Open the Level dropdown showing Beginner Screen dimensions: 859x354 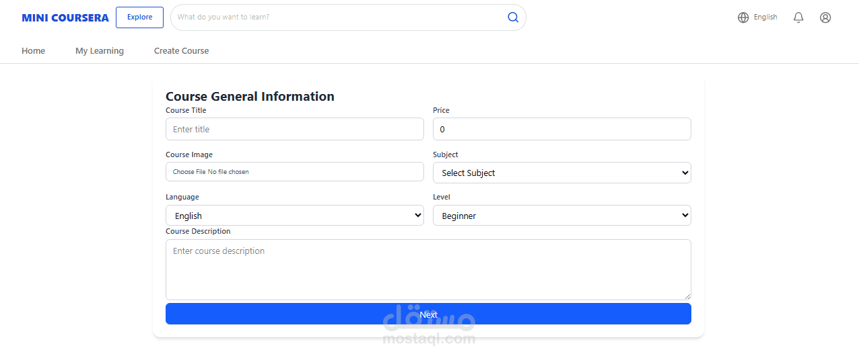coord(562,216)
